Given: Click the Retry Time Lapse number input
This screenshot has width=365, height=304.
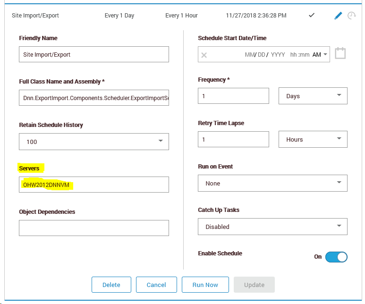Looking at the screenshot, I should pos(233,139).
